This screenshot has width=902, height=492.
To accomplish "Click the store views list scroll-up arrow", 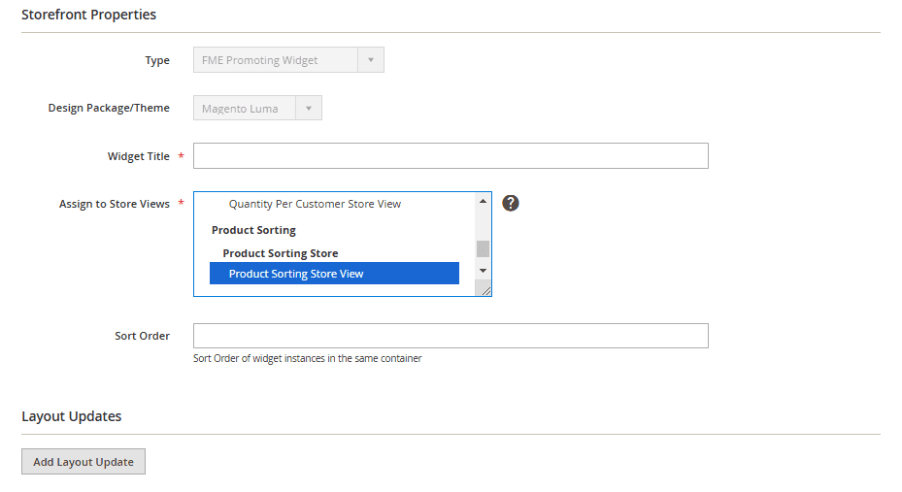I will [483, 202].
